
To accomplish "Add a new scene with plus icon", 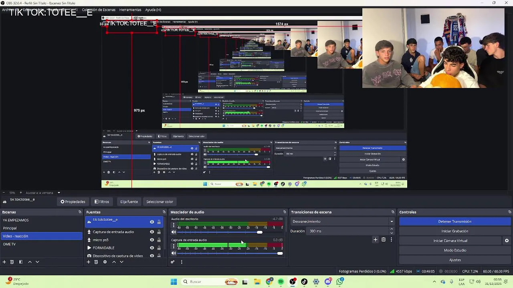I will (x=4, y=262).
